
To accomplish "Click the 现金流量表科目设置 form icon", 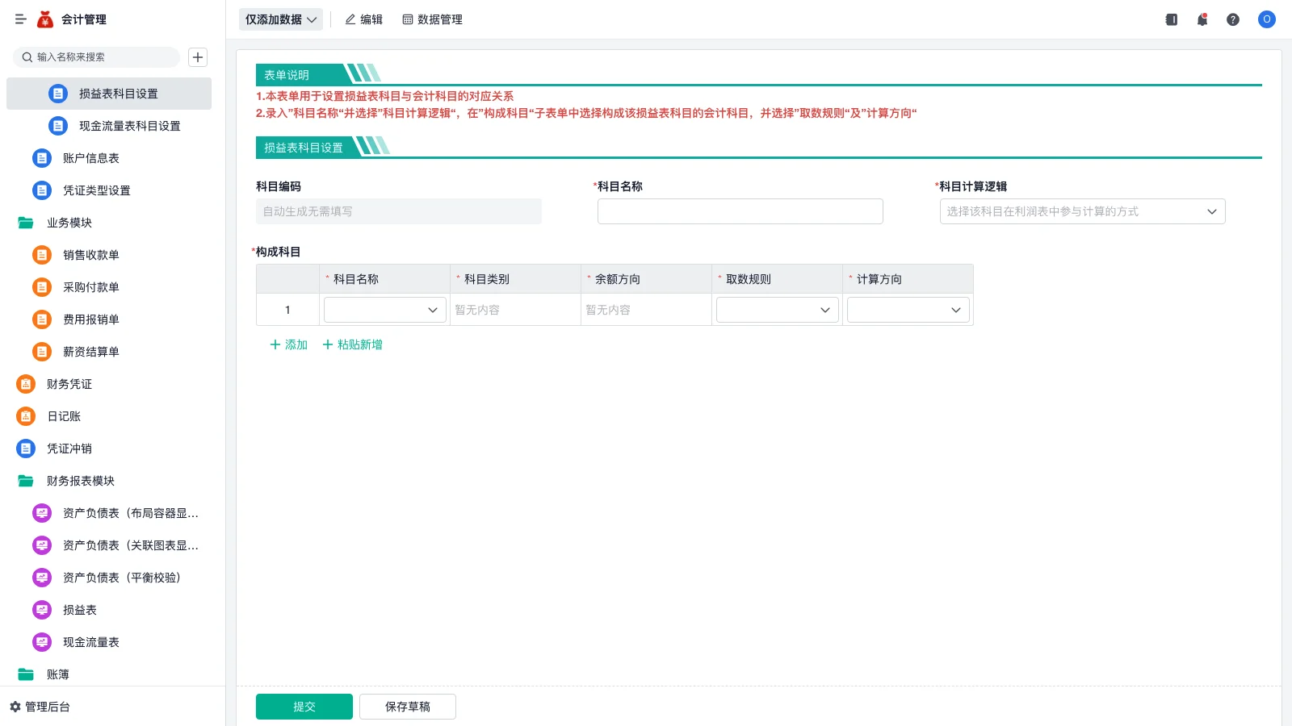I will 58,126.
